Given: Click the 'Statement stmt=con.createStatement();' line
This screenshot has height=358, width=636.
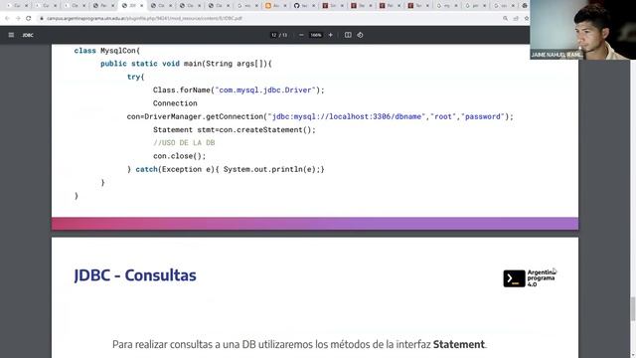Looking at the screenshot, I should click(235, 130).
